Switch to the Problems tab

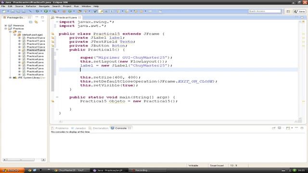[x=60, y=128]
